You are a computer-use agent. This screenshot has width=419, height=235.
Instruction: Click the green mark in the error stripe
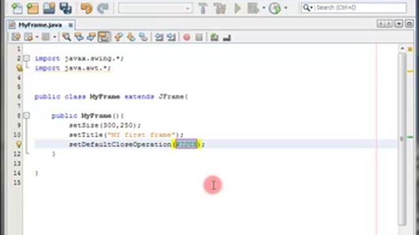410,137
